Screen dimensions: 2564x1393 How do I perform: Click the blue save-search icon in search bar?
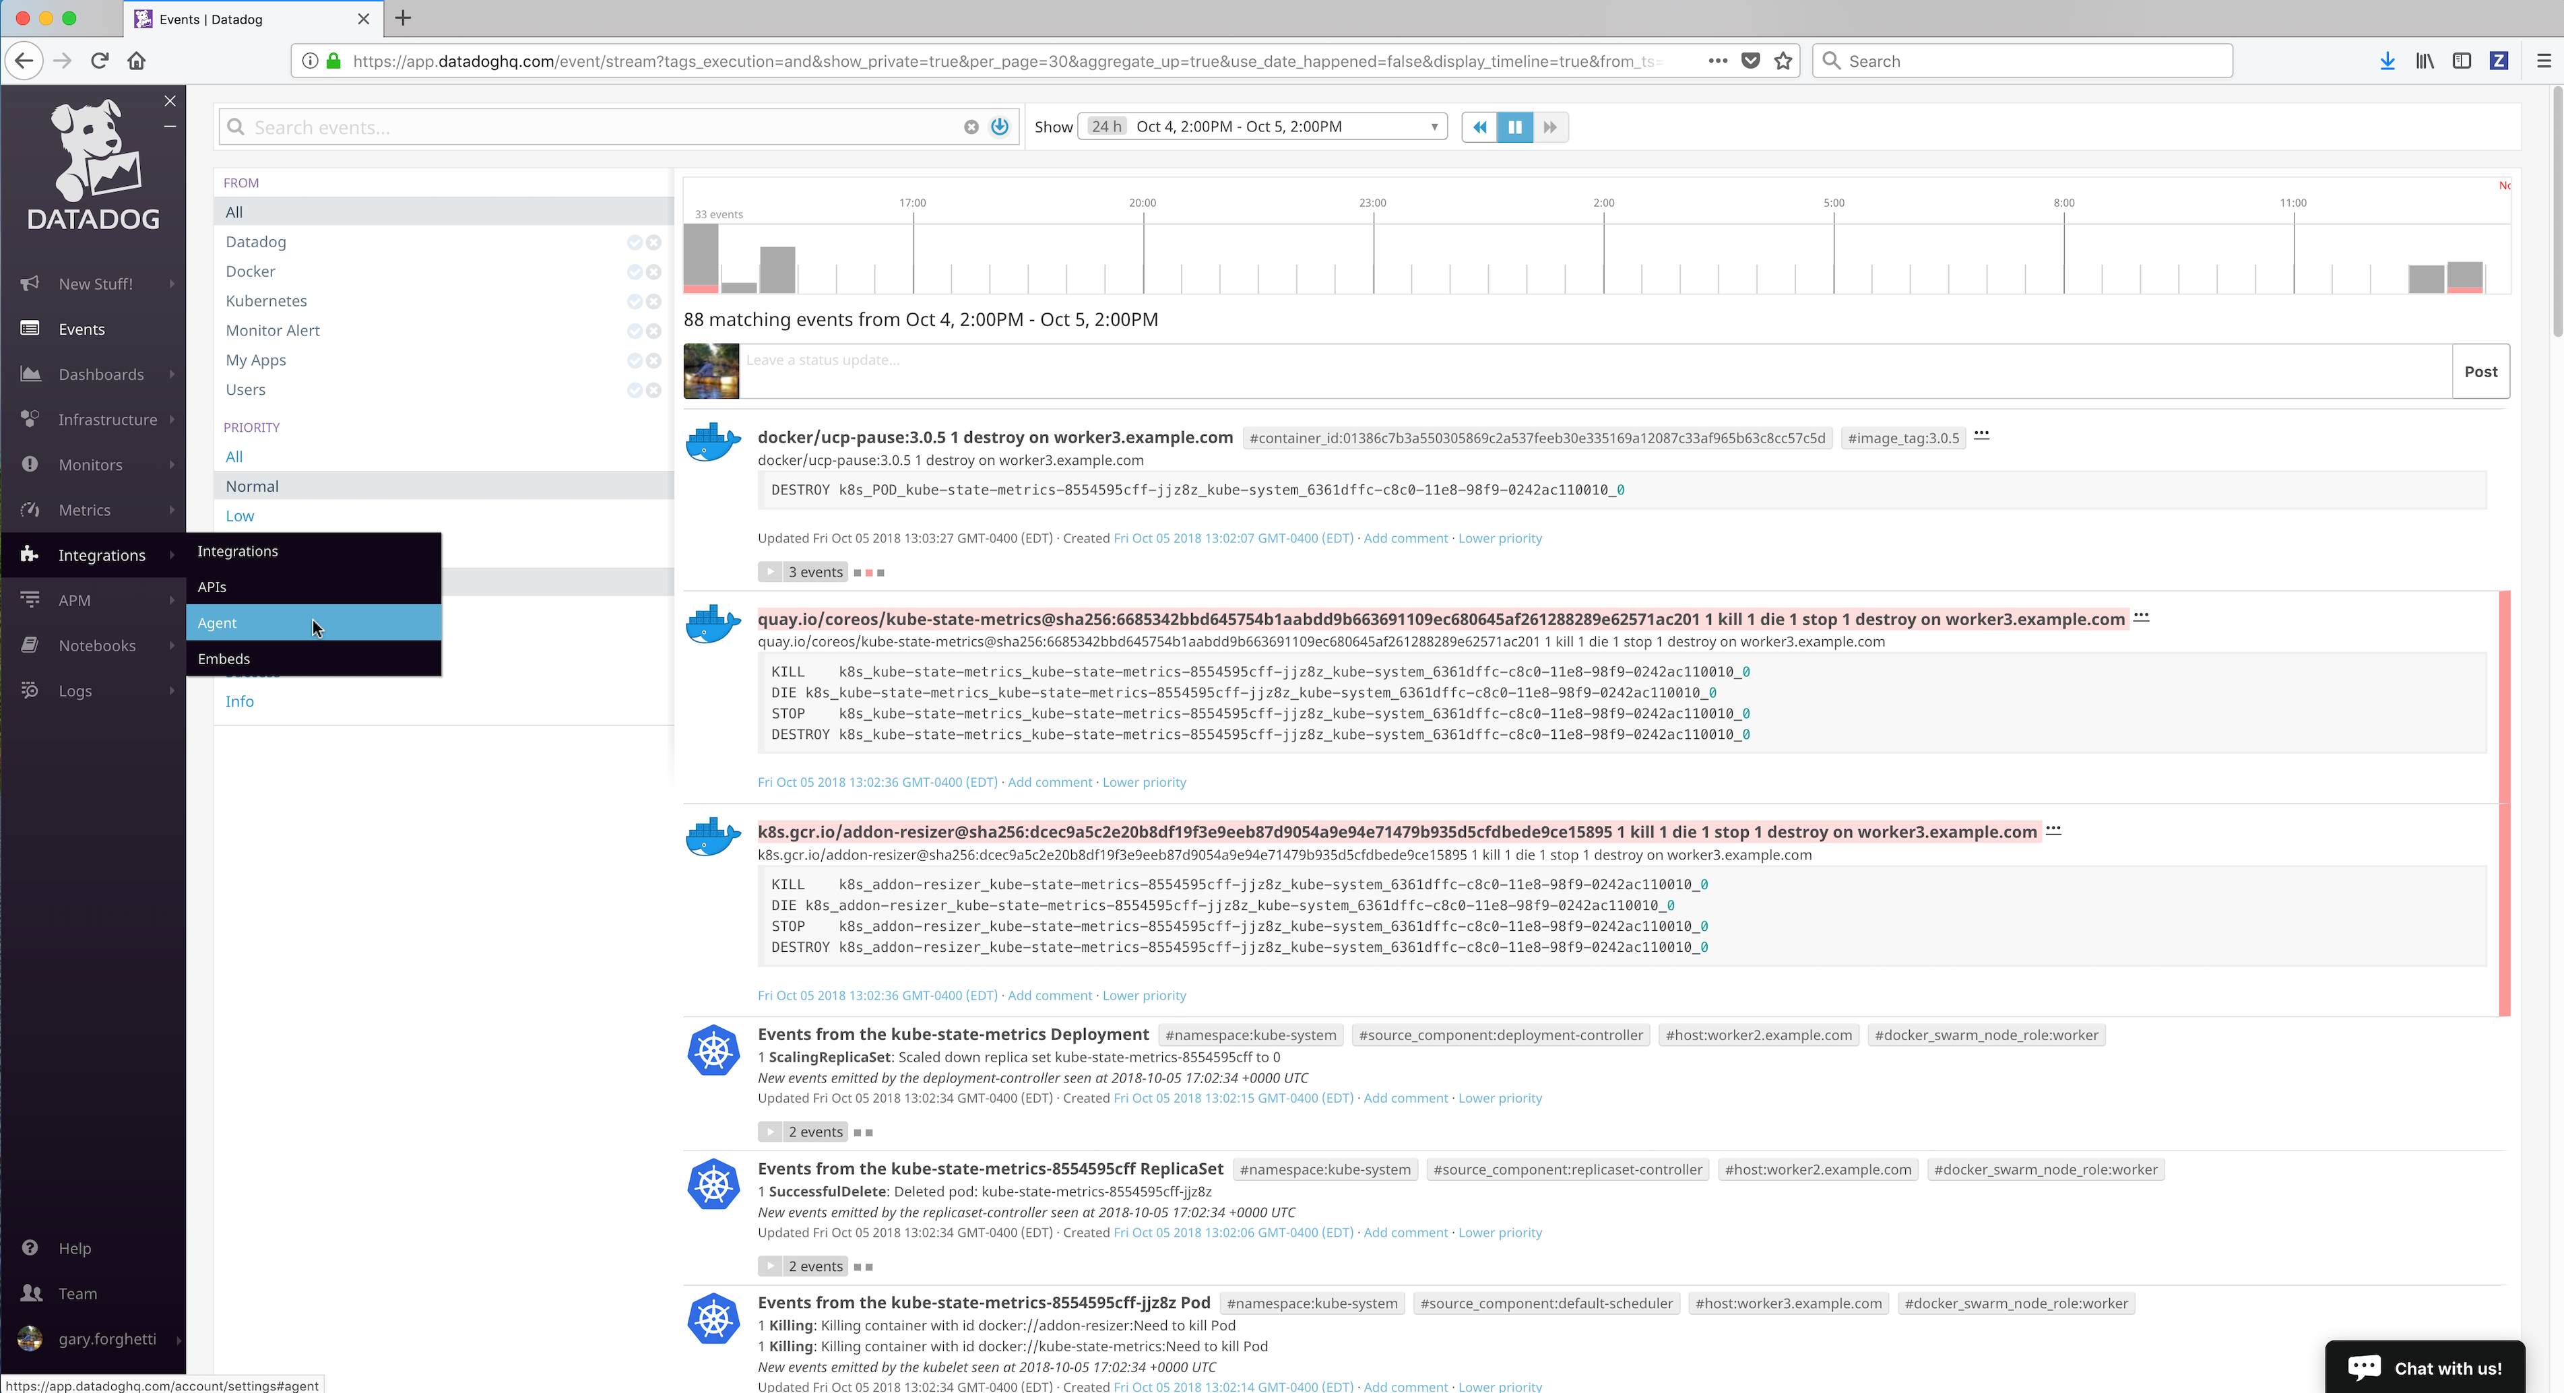pos(999,127)
